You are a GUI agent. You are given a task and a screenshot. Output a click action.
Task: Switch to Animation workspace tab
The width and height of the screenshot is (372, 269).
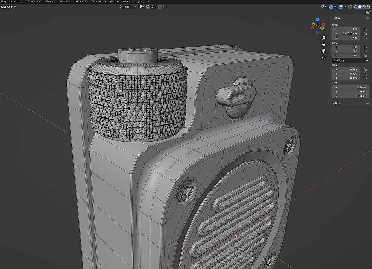coord(65,2)
